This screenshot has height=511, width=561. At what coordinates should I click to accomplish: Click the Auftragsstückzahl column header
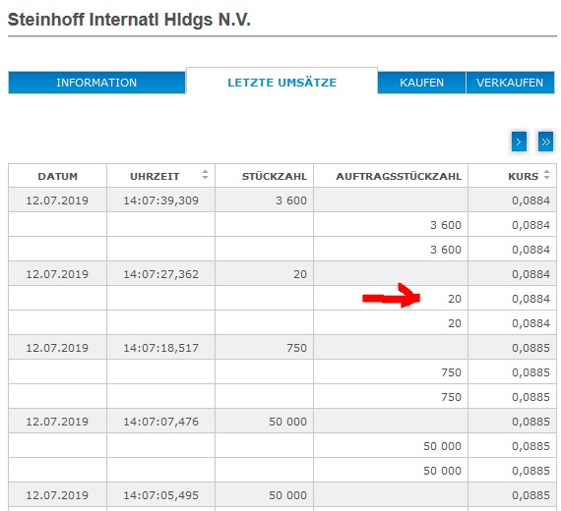tap(391, 176)
